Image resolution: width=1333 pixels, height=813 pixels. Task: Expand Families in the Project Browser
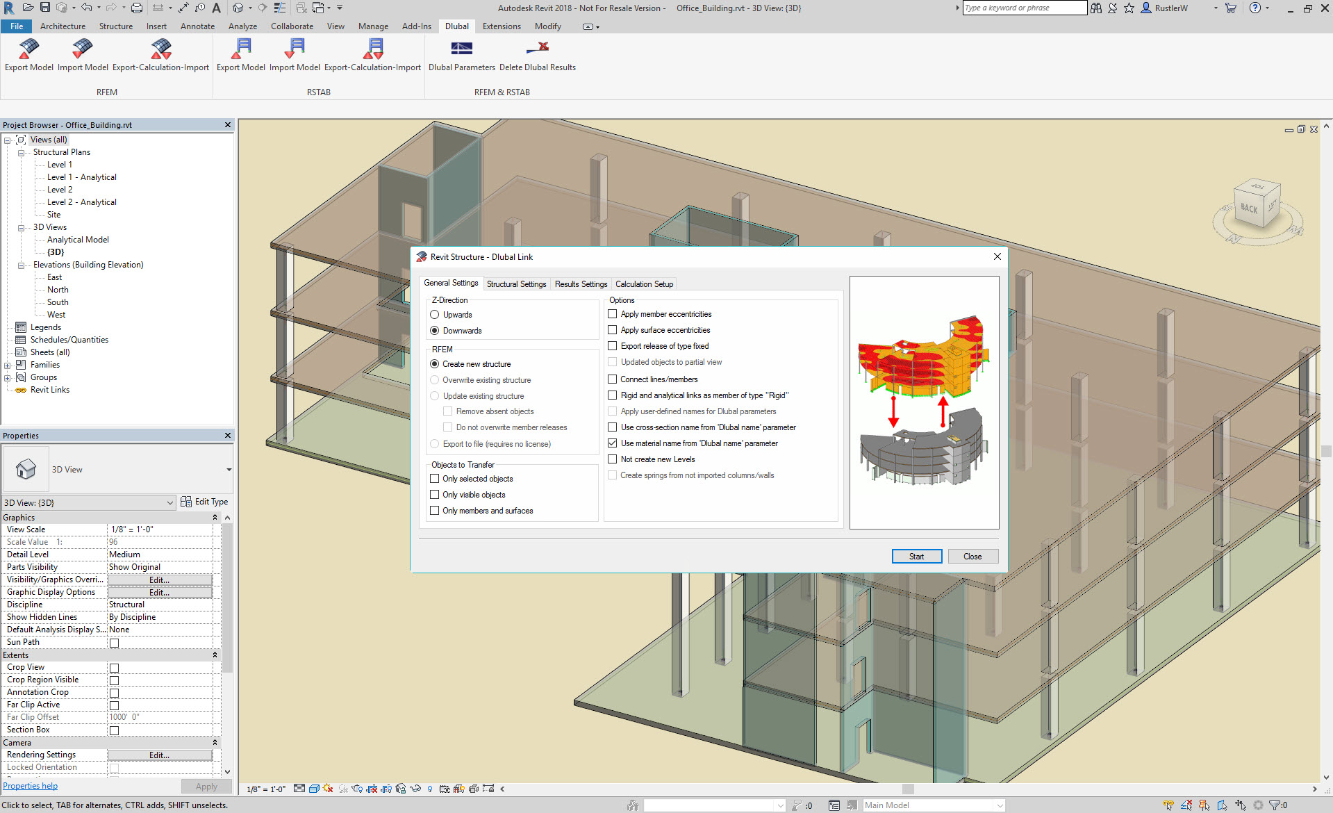tap(8, 364)
